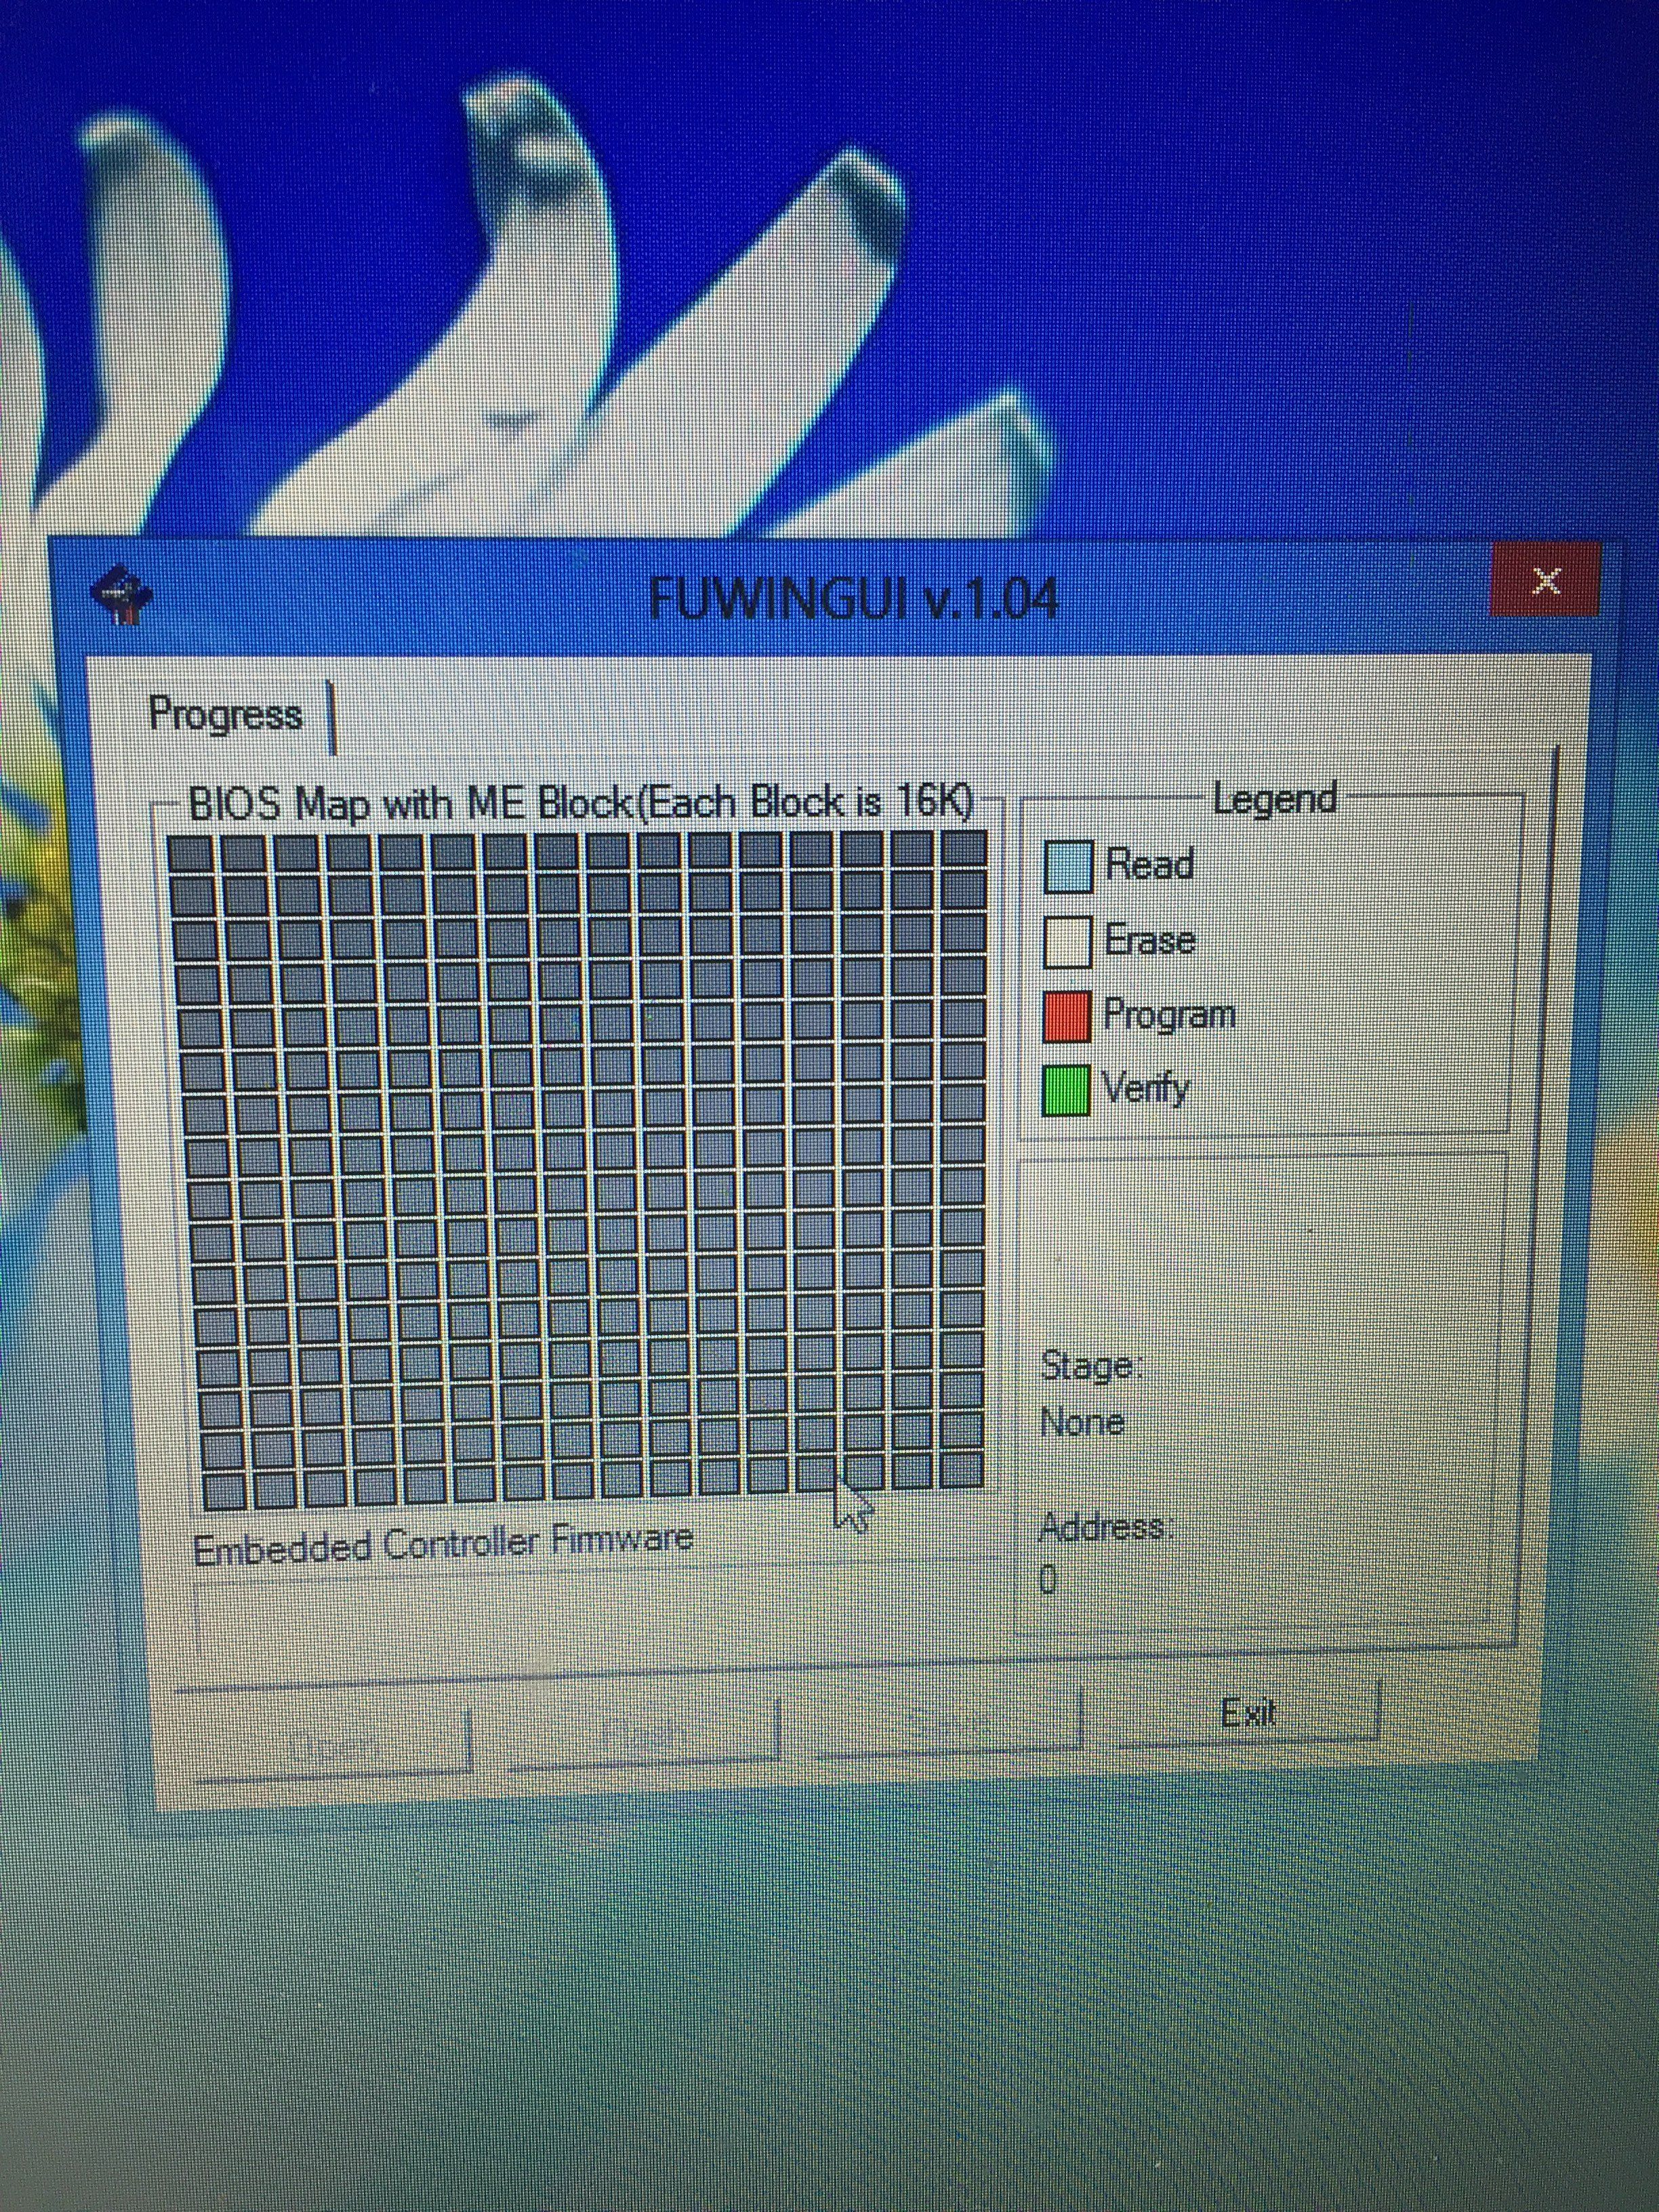Click the bottom-right block of BIOS map
Viewport: 1659px width, 2212px height.
(x=962, y=1470)
